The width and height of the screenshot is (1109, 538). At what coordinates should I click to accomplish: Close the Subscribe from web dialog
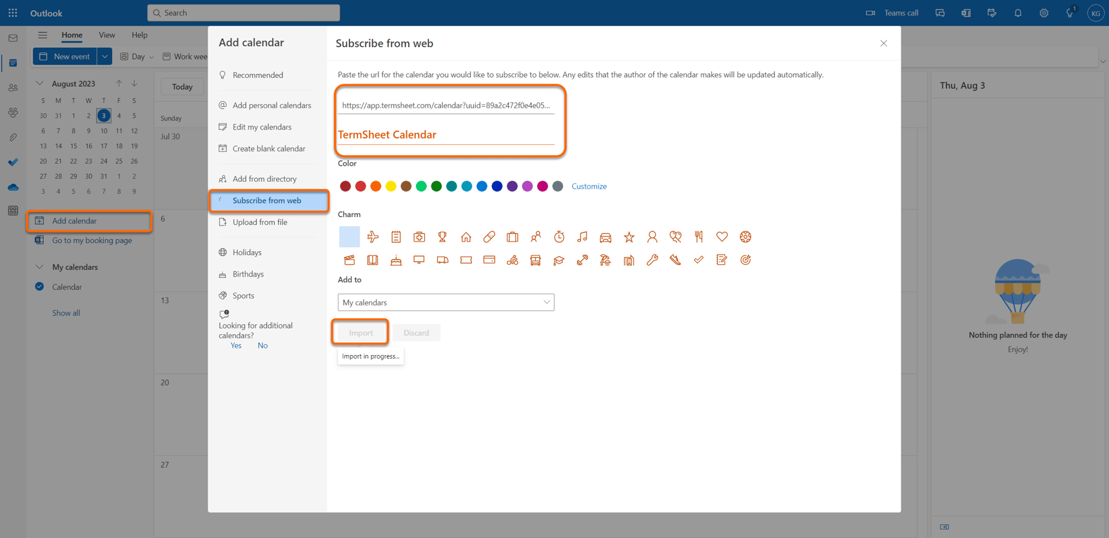(883, 43)
